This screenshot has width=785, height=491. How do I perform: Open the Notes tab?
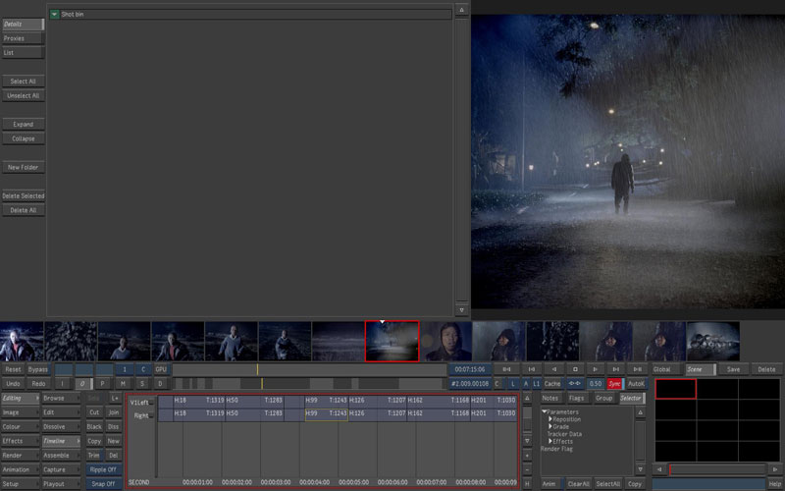550,399
